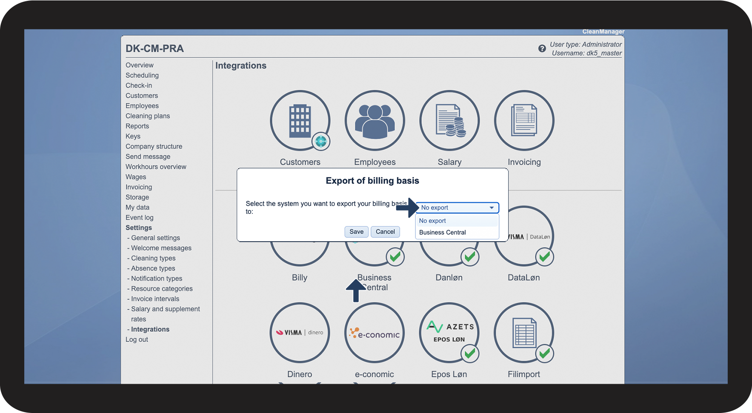Click green checkmark on DataLøn integration

pos(544,257)
